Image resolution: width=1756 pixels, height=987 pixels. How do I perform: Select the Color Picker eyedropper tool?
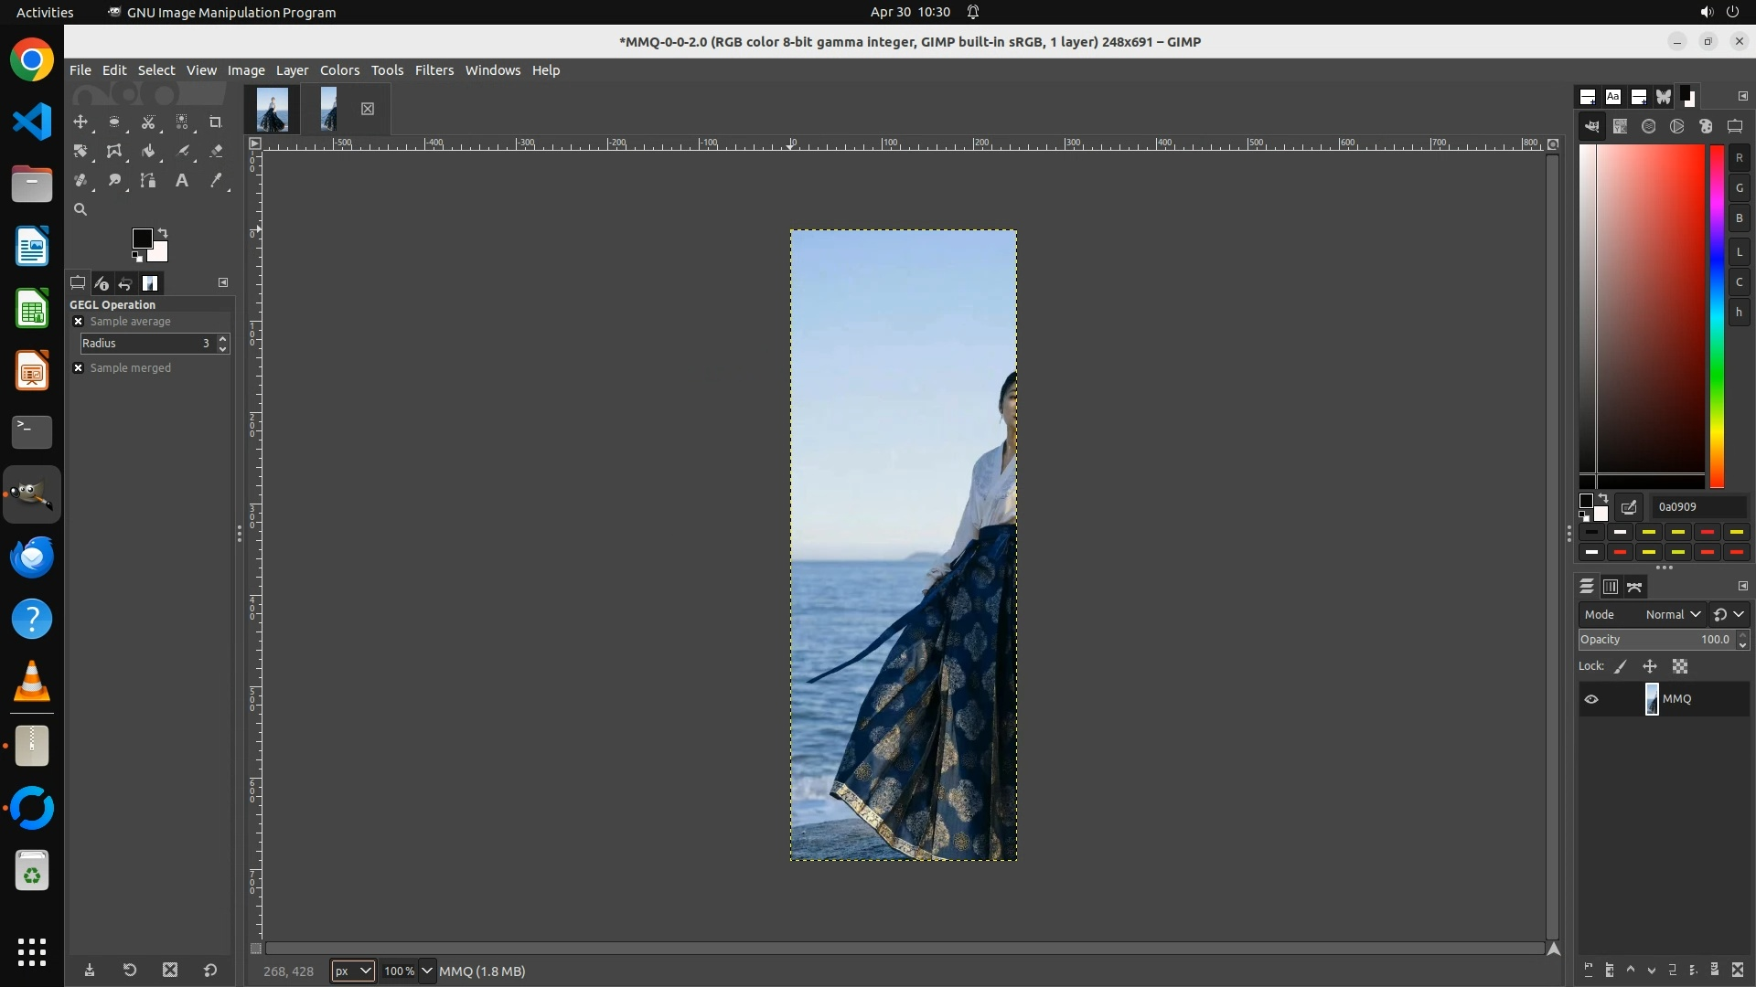coord(216,180)
